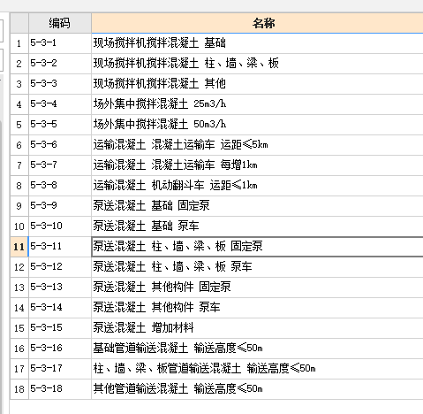
Task: Select 泵送混凝土 基础 泵车 name cell
Action: click(x=257, y=226)
